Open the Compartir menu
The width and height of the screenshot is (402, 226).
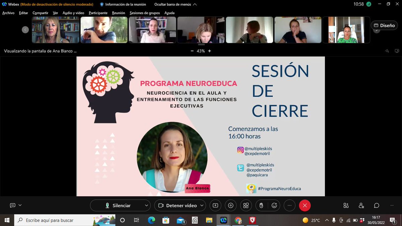40,13
